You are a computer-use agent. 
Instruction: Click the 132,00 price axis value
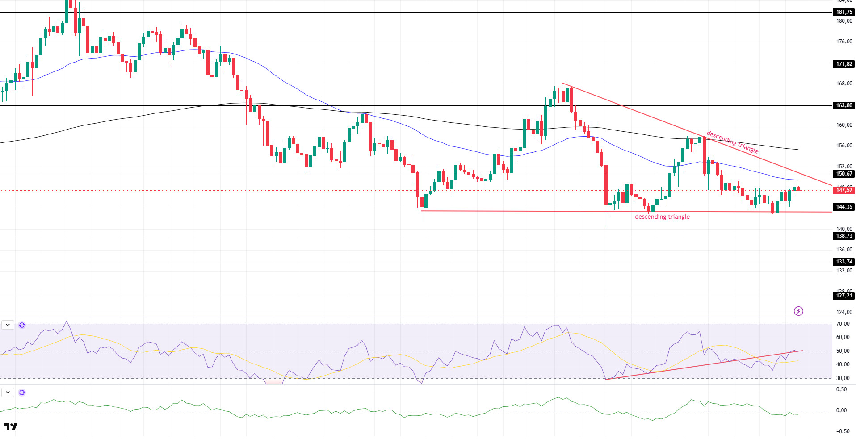[844, 271]
